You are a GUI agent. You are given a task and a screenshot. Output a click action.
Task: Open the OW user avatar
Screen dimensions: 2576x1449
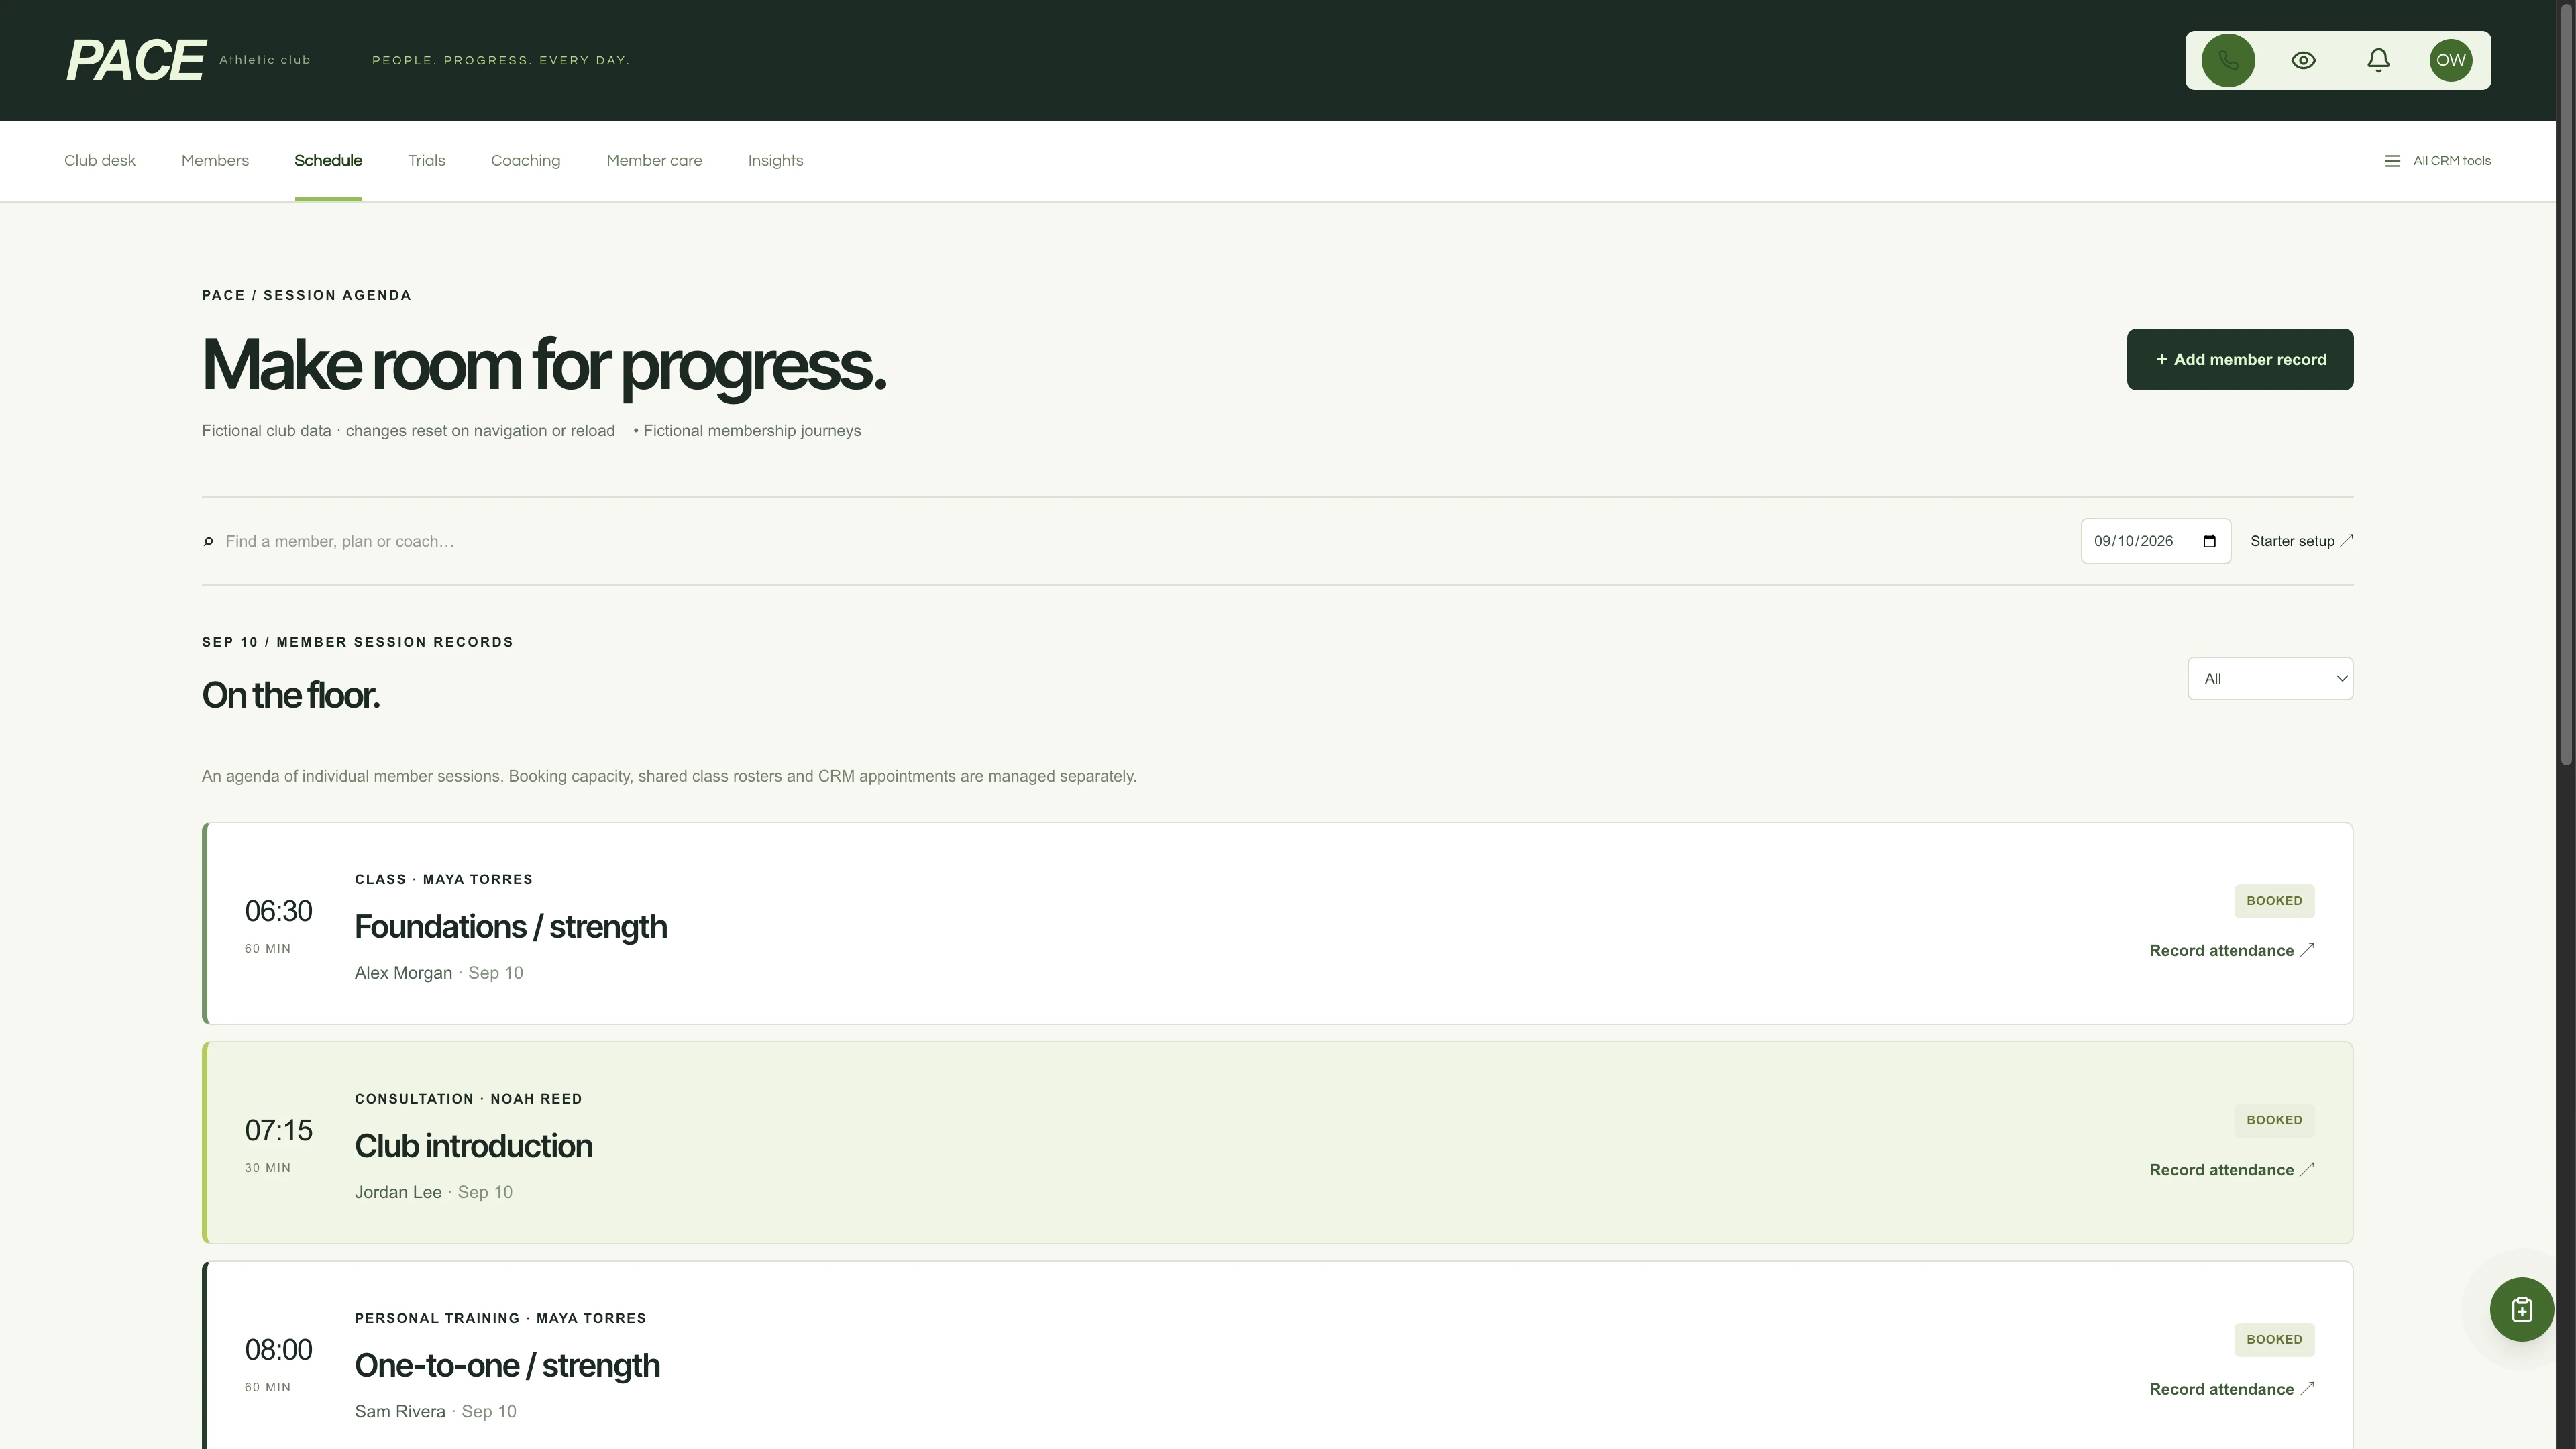pyautogui.click(x=2451, y=60)
